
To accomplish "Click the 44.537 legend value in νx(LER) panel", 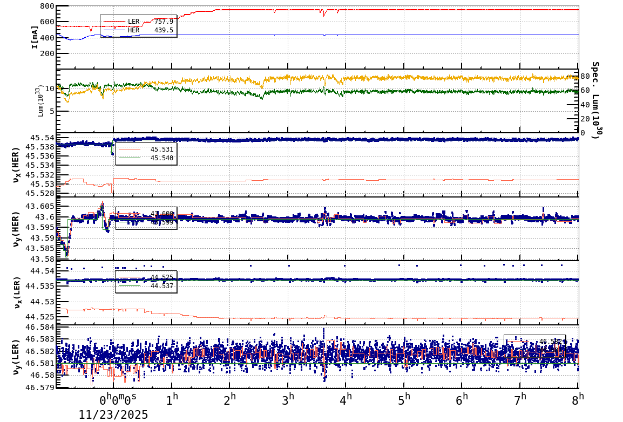I will click(x=162, y=286).
